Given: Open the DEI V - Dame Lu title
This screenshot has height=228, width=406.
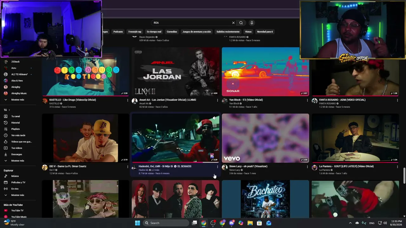Looking at the screenshot, I should [x=68, y=166].
